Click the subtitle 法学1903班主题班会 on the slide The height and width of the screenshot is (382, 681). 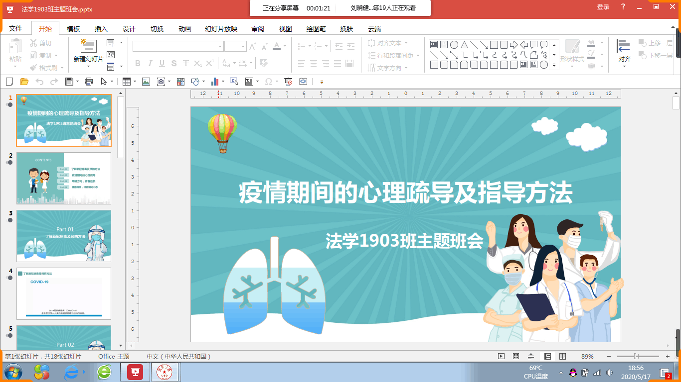[404, 241]
